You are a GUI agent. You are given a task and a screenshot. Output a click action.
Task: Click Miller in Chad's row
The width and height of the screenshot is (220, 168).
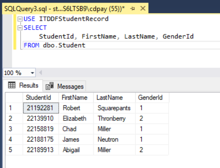pos(114,129)
